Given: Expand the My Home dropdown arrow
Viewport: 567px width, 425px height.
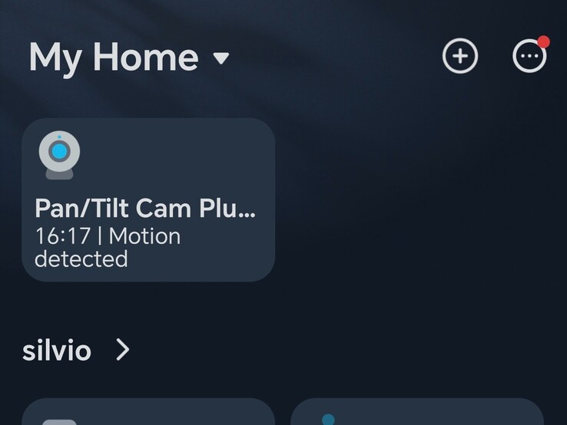Looking at the screenshot, I should [x=221, y=58].
